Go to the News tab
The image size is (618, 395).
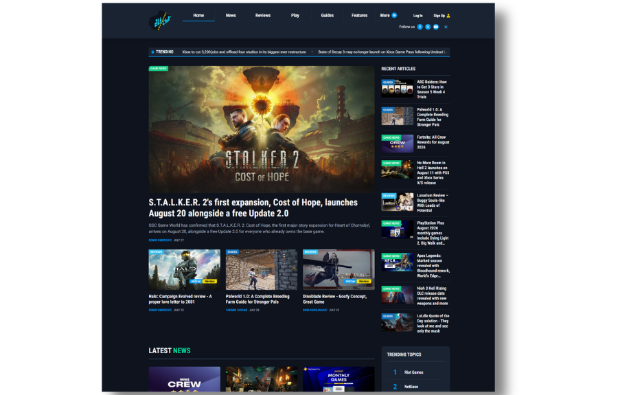click(x=231, y=15)
